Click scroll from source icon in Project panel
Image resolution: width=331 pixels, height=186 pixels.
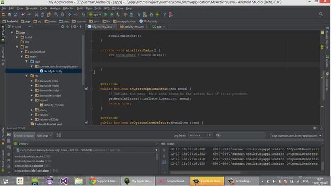coord(63,27)
